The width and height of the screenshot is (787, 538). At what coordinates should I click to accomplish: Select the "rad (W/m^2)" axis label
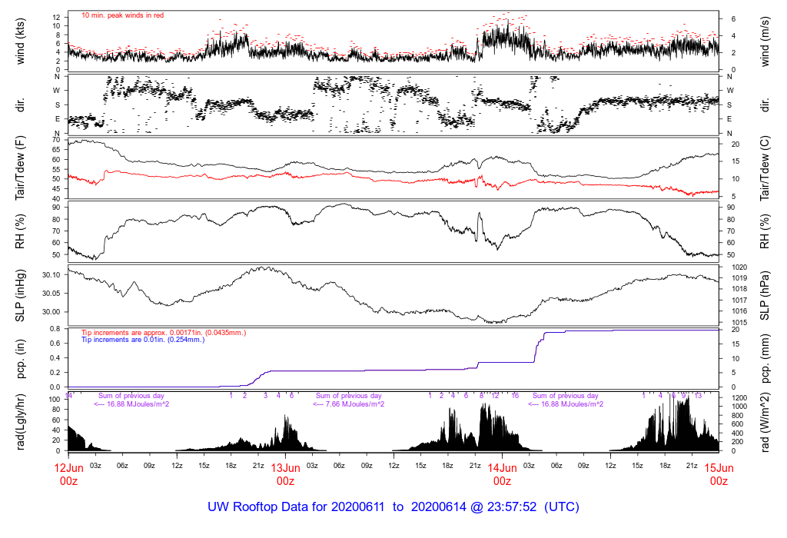click(x=765, y=422)
